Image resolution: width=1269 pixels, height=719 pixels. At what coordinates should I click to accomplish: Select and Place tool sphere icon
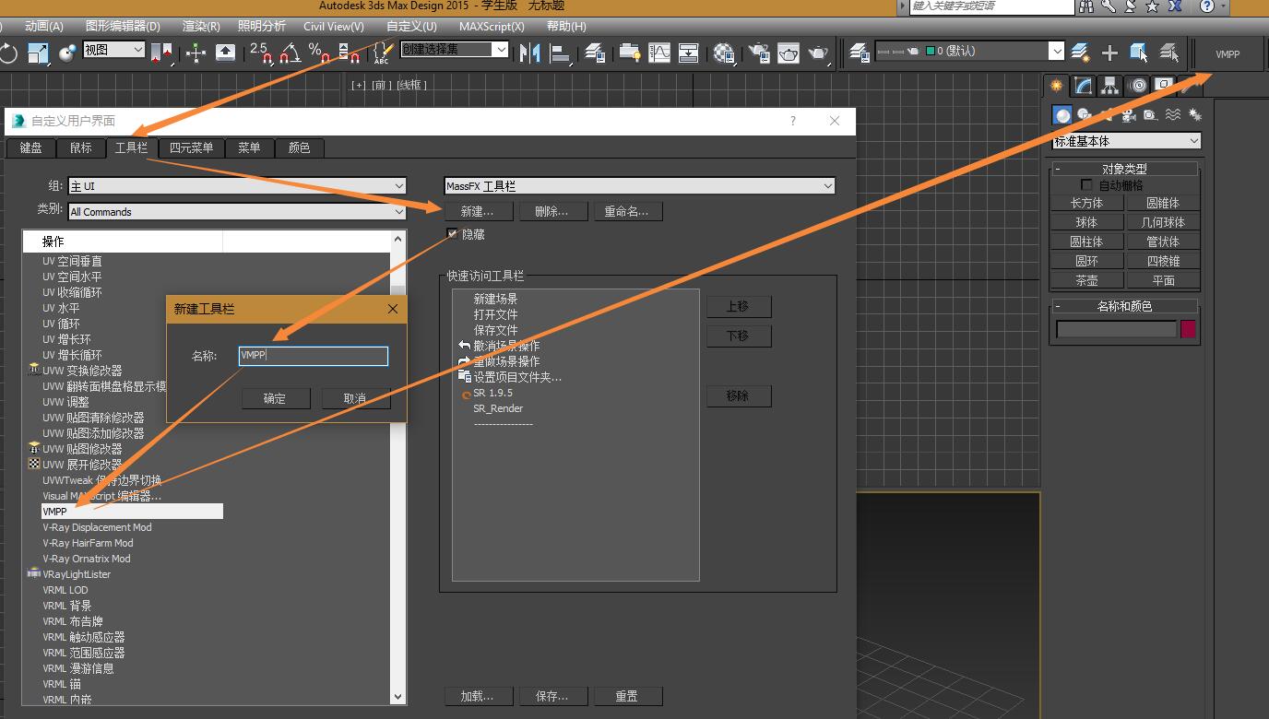67,53
